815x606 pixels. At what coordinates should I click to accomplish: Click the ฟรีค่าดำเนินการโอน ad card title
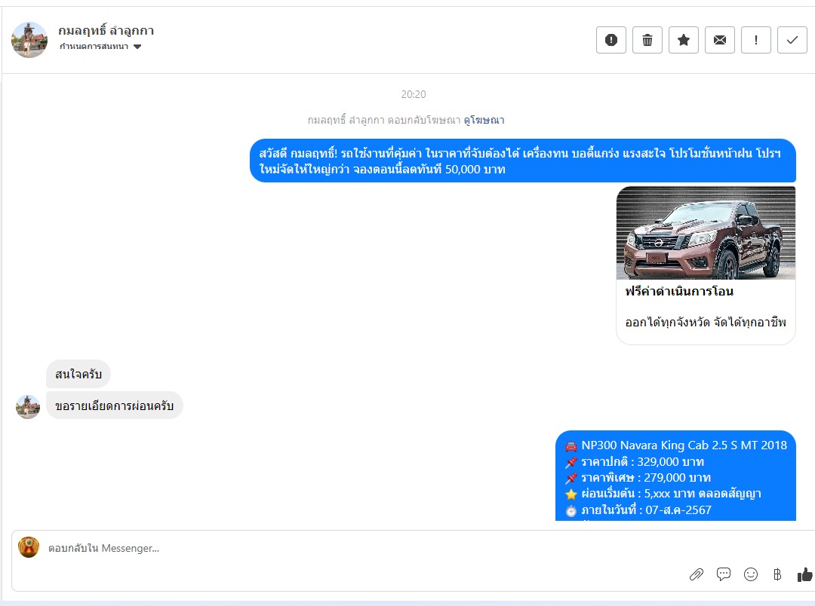point(679,291)
